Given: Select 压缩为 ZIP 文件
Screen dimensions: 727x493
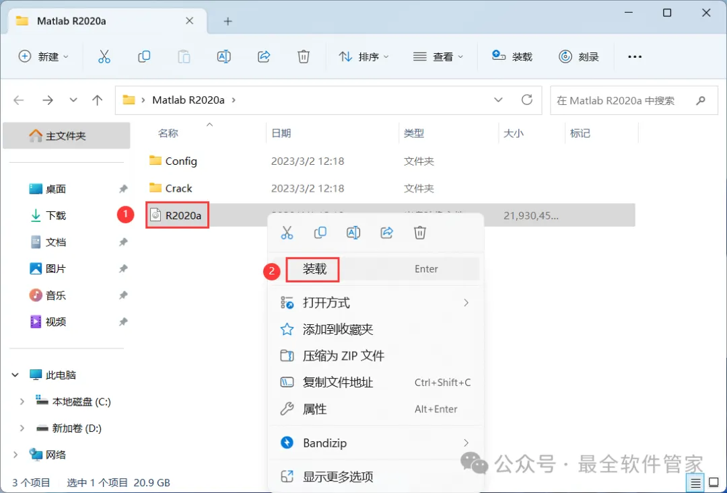Looking at the screenshot, I should tap(376, 356).
